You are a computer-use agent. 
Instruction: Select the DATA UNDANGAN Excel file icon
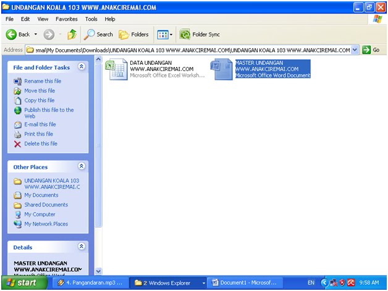pyautogui.click(x=116, y=69)
